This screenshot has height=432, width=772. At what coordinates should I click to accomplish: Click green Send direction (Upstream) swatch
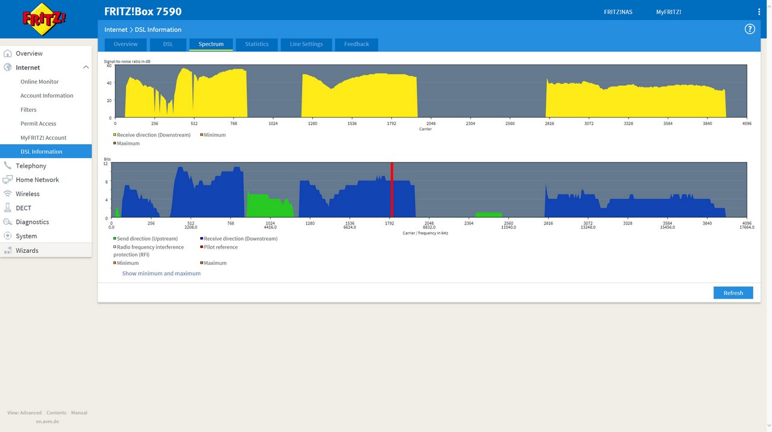tap(115, 239)
